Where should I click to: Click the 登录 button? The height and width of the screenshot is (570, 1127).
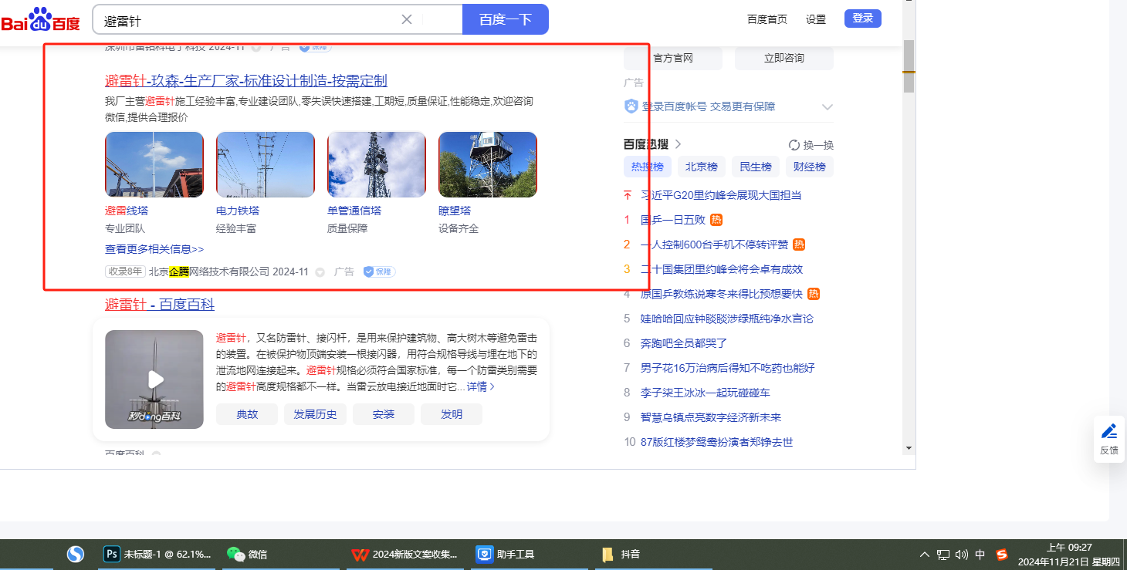coord(863,19)
